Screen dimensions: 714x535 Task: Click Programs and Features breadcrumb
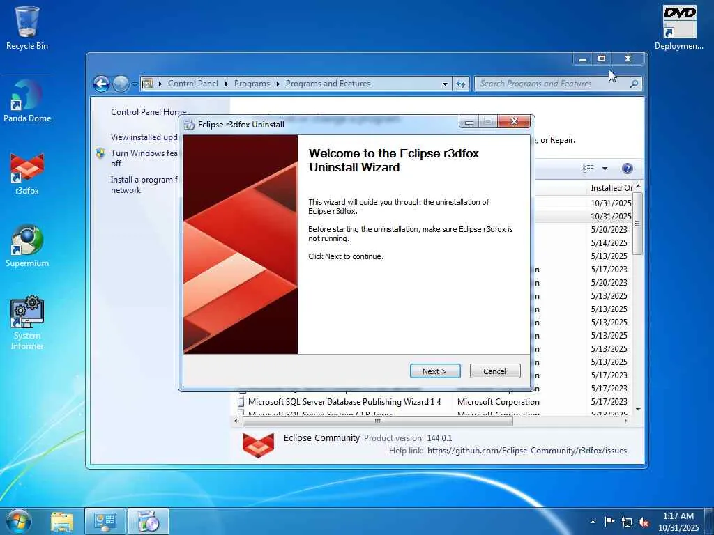pyautogui.click(x=328, y=84)
